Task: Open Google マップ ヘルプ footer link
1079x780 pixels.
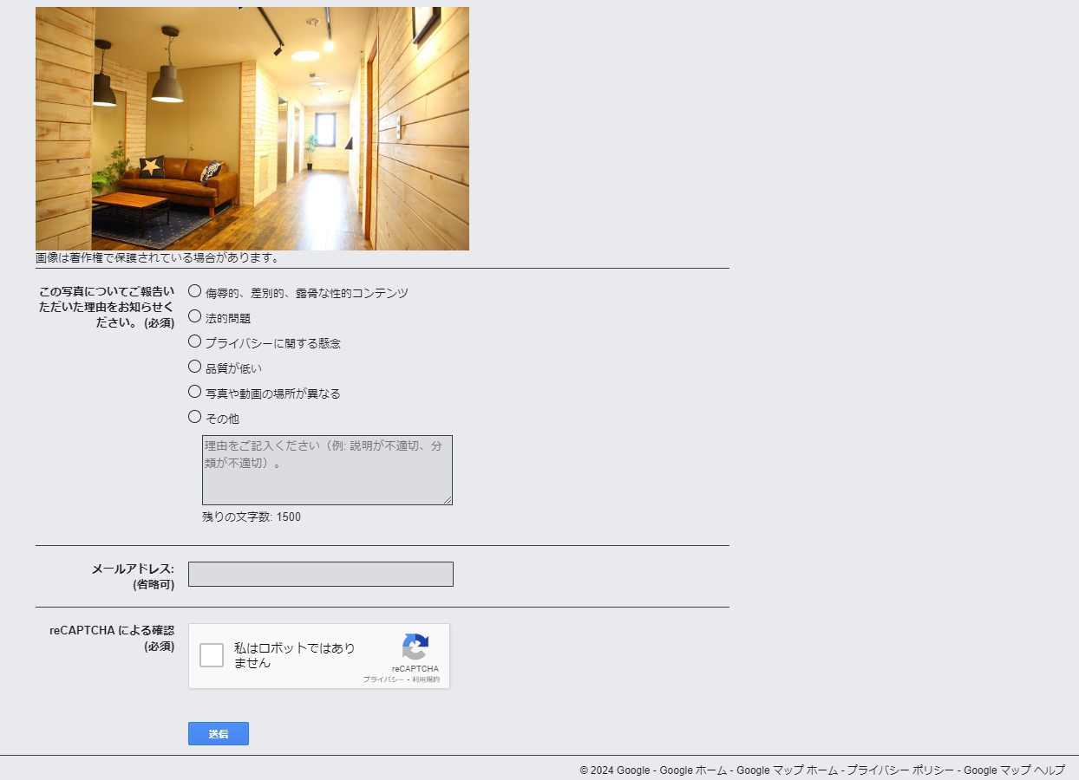Action: 1014,770
